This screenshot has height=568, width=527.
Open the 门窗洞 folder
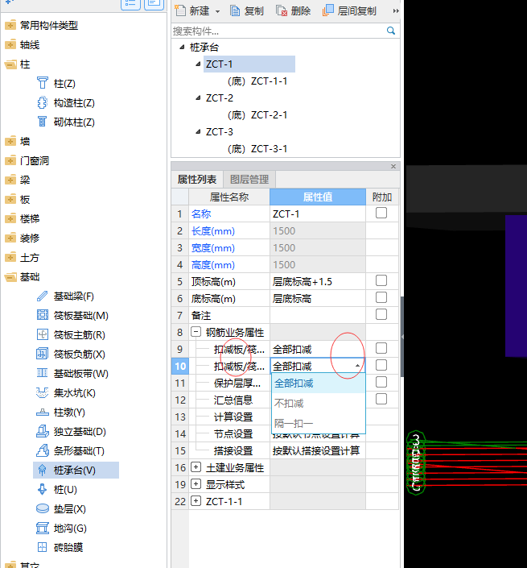tap(10, 160)
